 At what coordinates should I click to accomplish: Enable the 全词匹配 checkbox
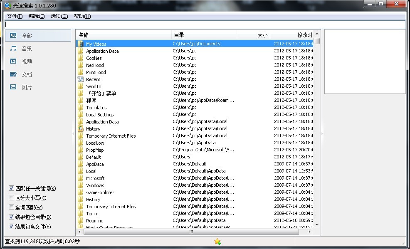point(12,207)
